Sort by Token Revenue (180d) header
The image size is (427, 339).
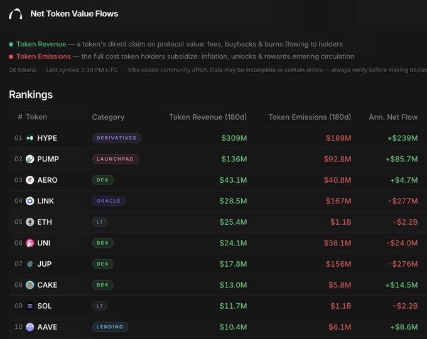click(208, 117)
